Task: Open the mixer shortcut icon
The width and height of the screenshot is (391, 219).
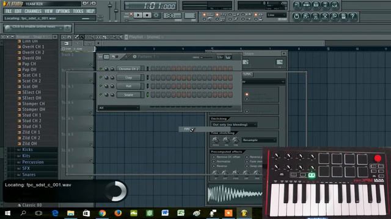Action: [x=335, y=5]
